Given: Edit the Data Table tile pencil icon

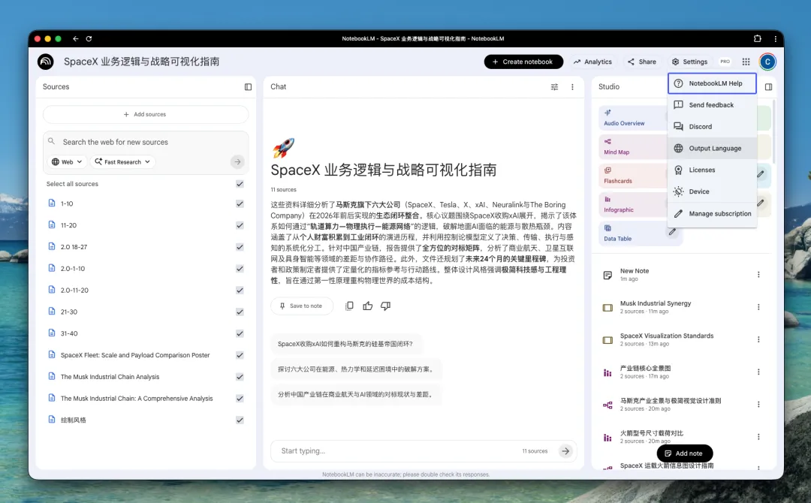Looking at the screenshot, I should tap(672, 232).
